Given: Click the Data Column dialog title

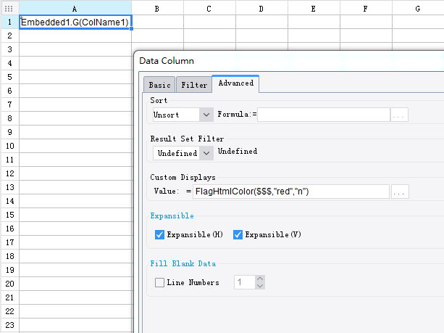Looking at the screenshot, I should coord(167,61).
